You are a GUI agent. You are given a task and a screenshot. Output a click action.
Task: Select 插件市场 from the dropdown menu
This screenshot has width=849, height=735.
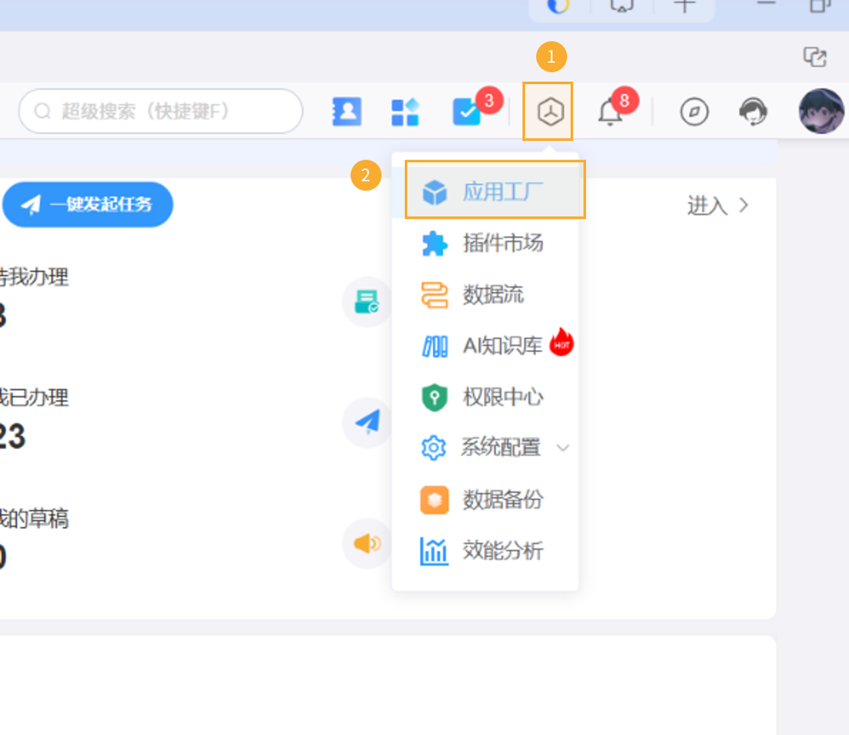tap(486, 243)
